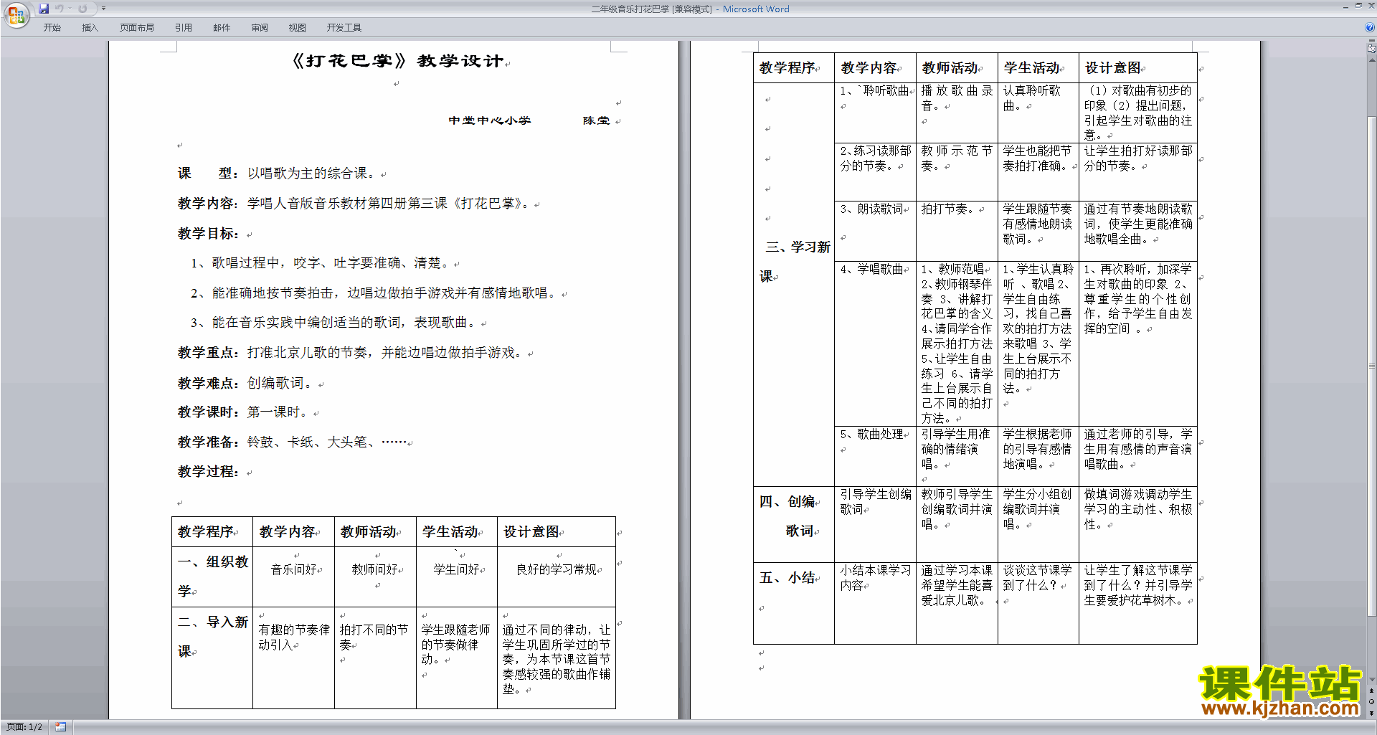Open the 开始 ribbon tab
Viewport: 1377px width, 735px height.
[52, 28]
